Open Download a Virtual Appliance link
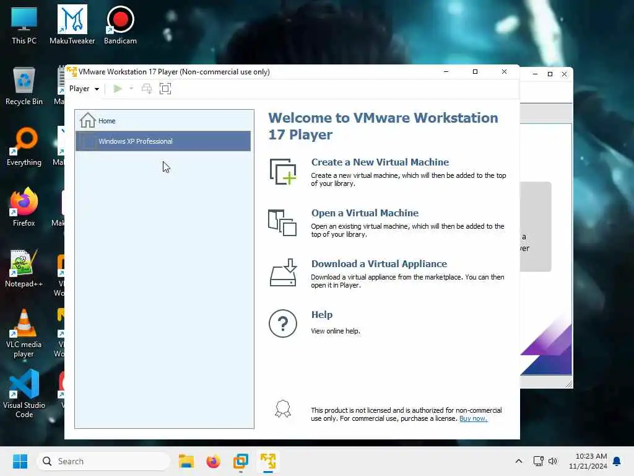This screenshot has width=634, height=476. click(379, 264)
